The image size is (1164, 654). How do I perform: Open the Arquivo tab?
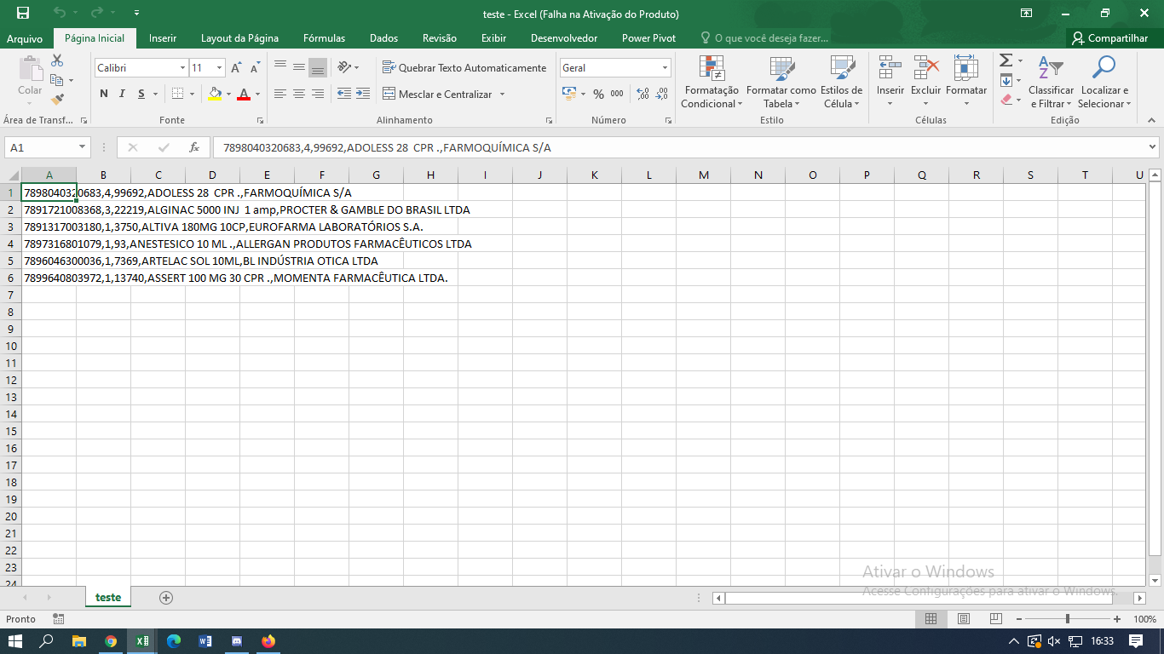coord(25,38)
